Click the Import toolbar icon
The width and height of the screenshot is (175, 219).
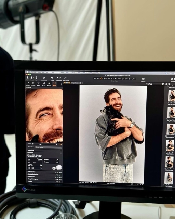[28, 78]
